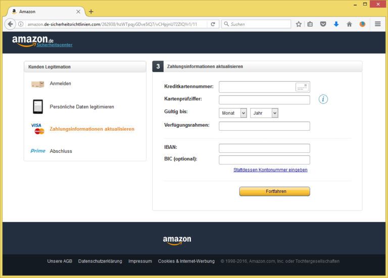Viewport: 388px width, 278px height.
Task: Maximize the browser window
Action: [x=365, y=4]
